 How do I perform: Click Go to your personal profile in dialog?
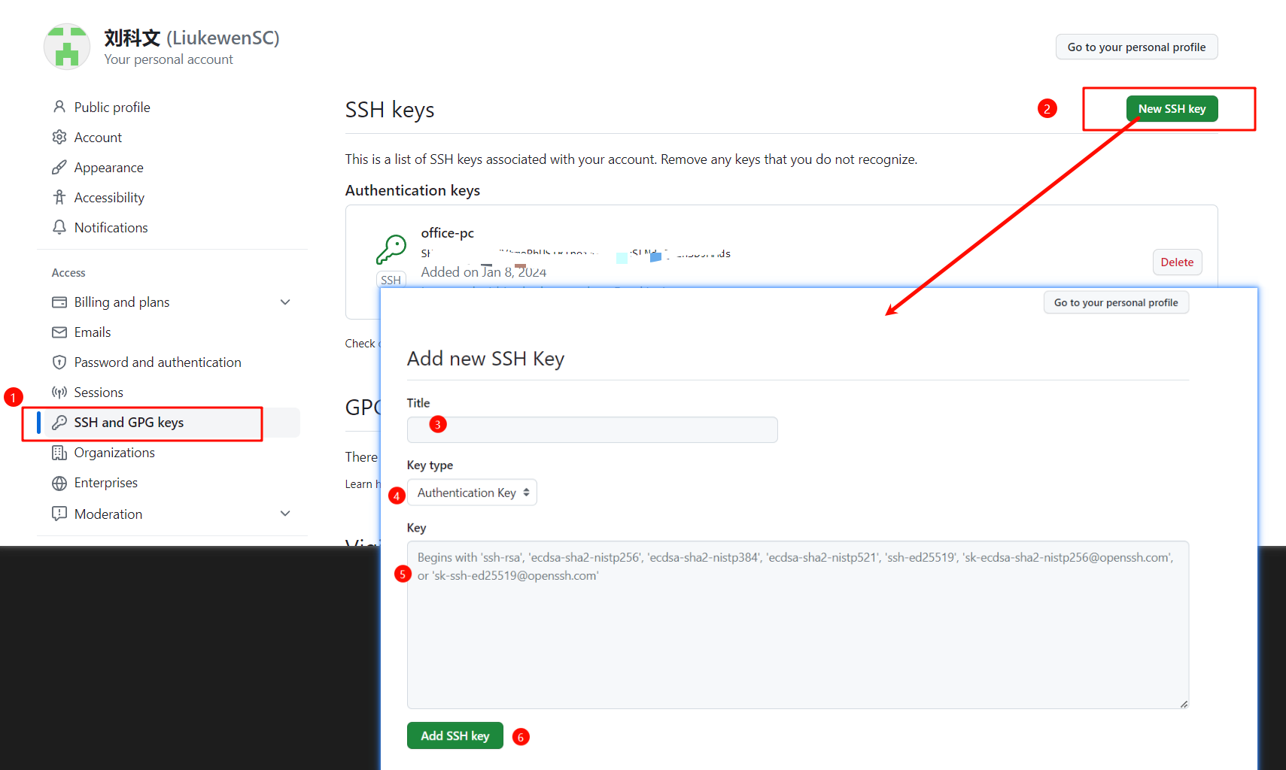1116,302
